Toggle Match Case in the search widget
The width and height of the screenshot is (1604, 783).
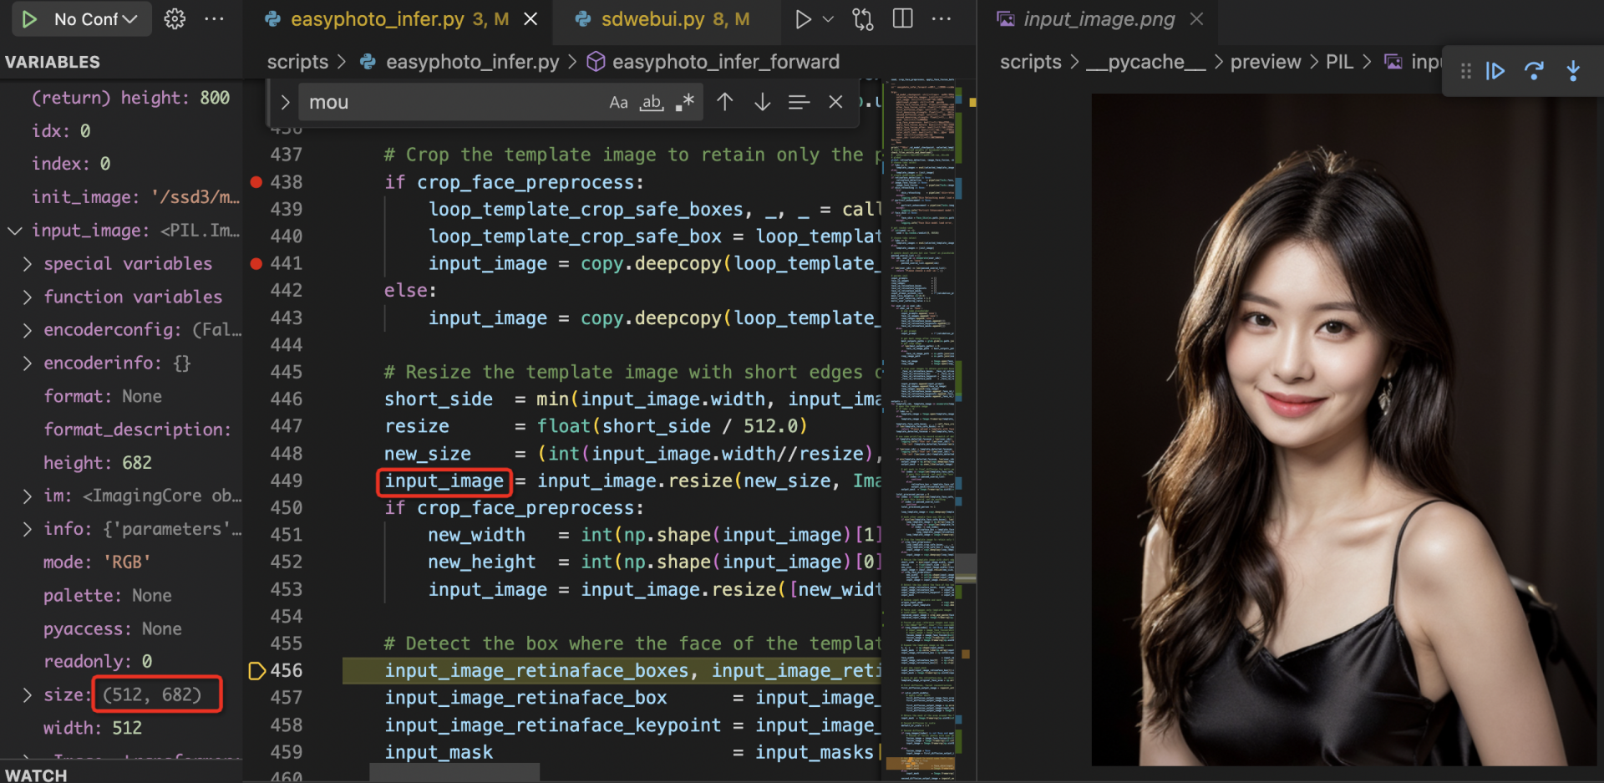pyautogui.click(x=618, y=102)
